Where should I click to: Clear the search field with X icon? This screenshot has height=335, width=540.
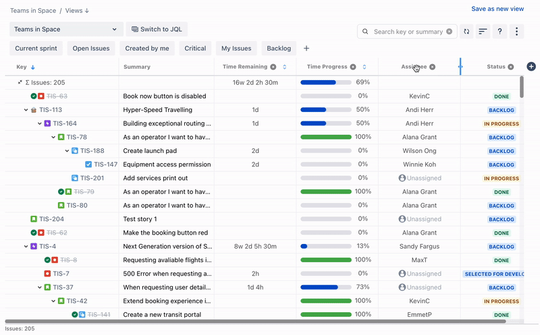click(449, 31)
